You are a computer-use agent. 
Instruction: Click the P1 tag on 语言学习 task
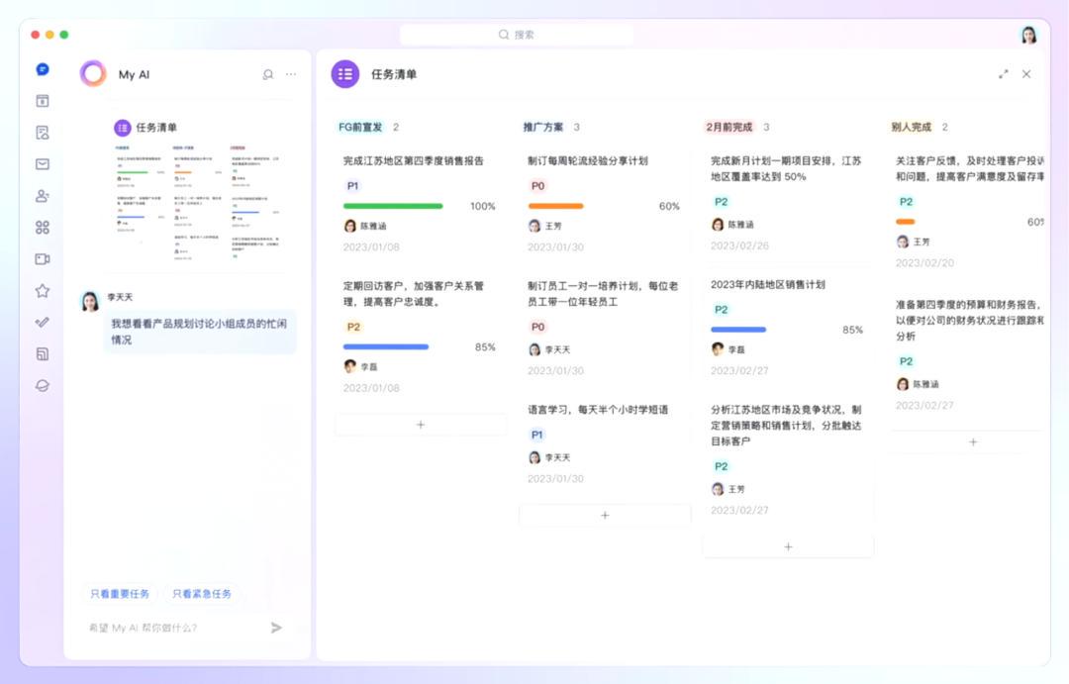click(x=537, y=435)
